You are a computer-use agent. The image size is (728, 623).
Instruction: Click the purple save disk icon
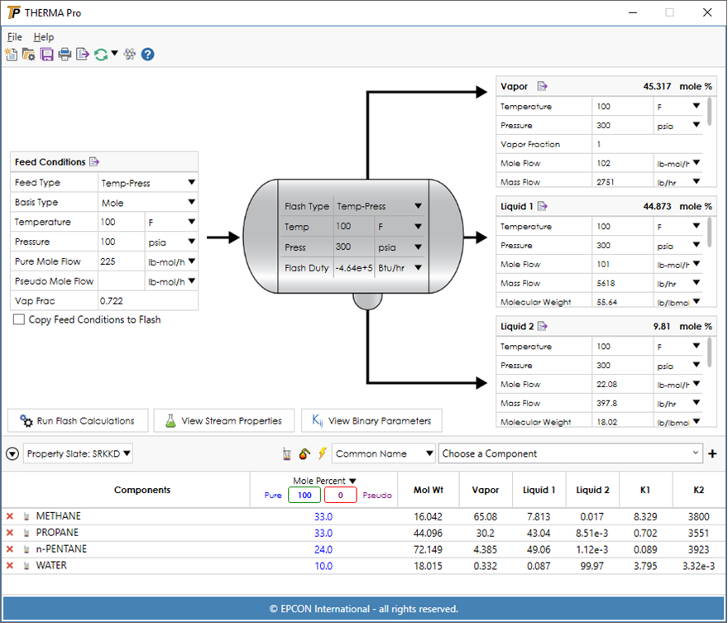click(47, 55)
